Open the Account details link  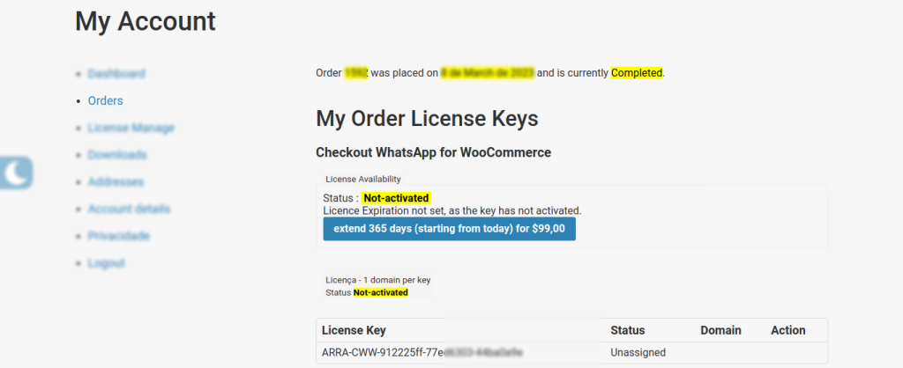click(129, 209)
